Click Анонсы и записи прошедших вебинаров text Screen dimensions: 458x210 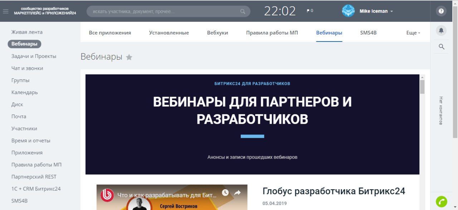pos(252,157)
